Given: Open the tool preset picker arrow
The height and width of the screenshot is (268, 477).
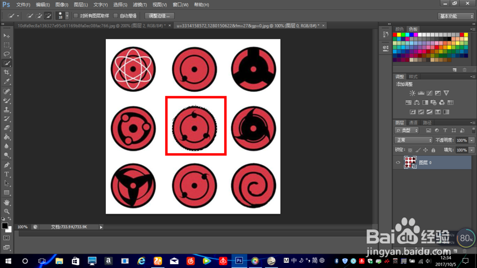Looking at the screenshot, I should pos(18,16).
